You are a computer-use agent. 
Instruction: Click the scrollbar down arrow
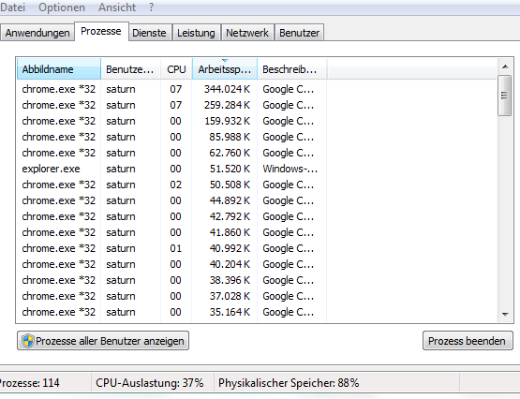[505, 314]
